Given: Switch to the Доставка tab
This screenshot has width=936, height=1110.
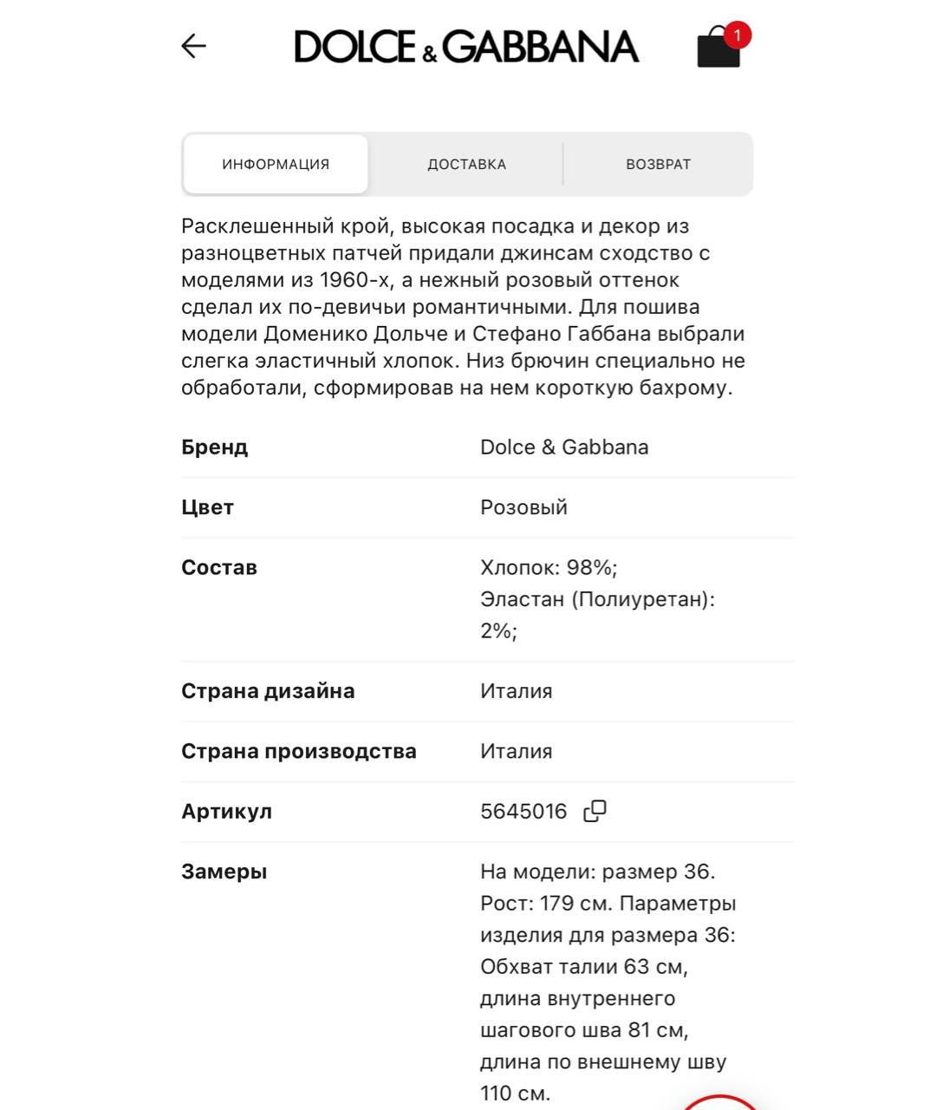Looking at the screenshot, I should 466,164.
